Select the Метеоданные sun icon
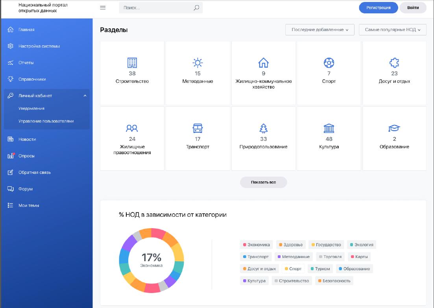 pyautogui.click(x=198, y=63)
